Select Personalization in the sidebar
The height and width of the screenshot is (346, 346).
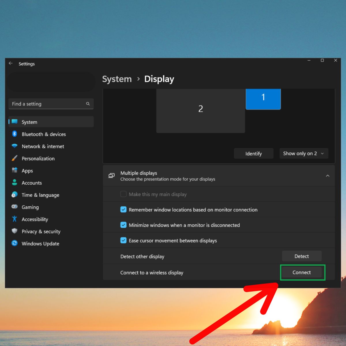pyautogui.click(x=51, y=158)
